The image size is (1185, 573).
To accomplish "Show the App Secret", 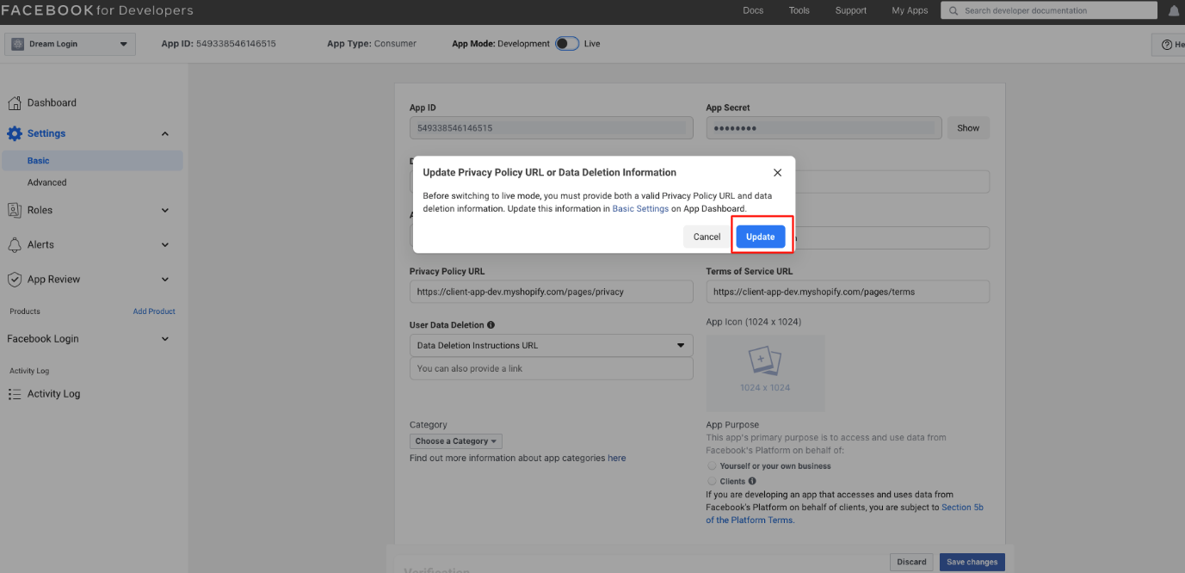I will pos(968,128).
